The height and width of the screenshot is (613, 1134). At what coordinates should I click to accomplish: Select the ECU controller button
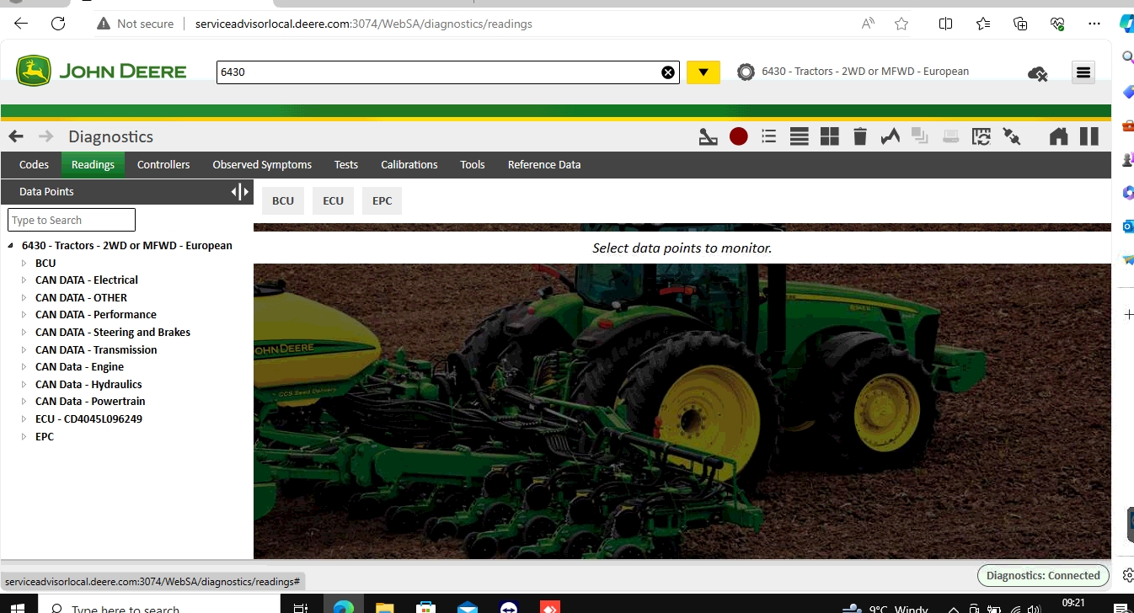coord(332,200)
